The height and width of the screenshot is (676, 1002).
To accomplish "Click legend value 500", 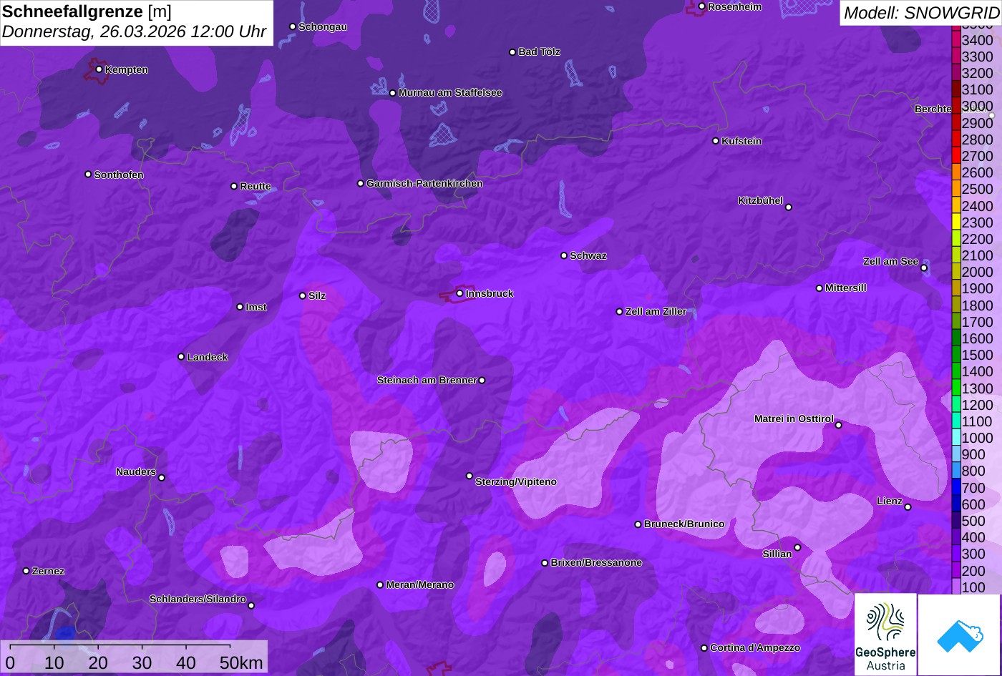I will click(973, 521).
